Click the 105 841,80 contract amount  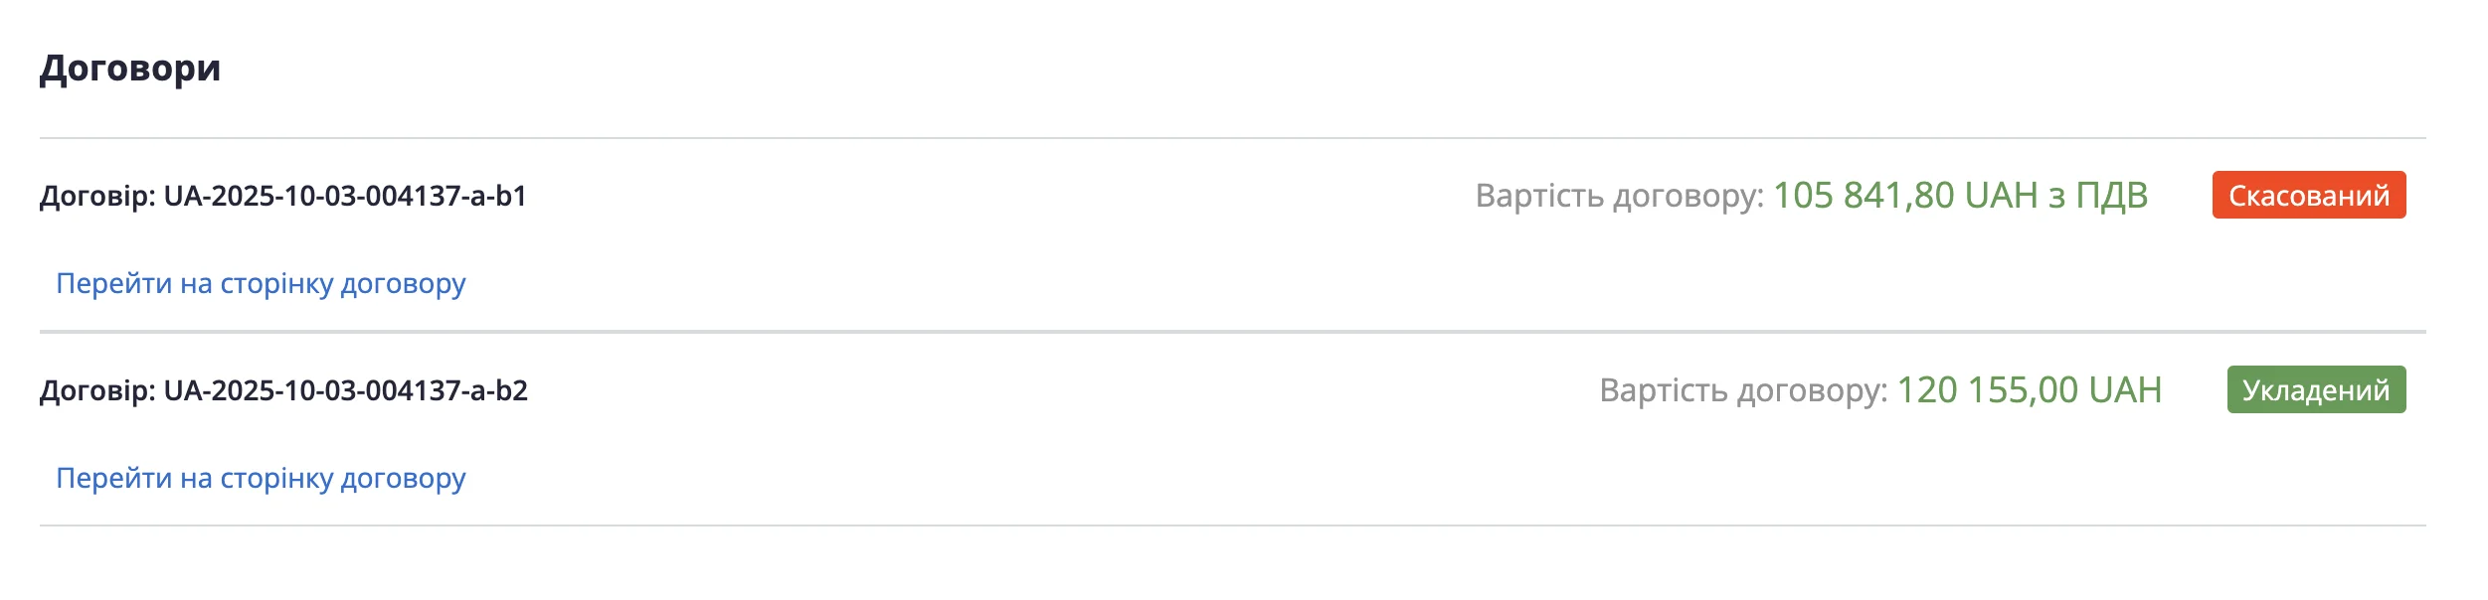pyautogui.click(x=1864, y=196)
